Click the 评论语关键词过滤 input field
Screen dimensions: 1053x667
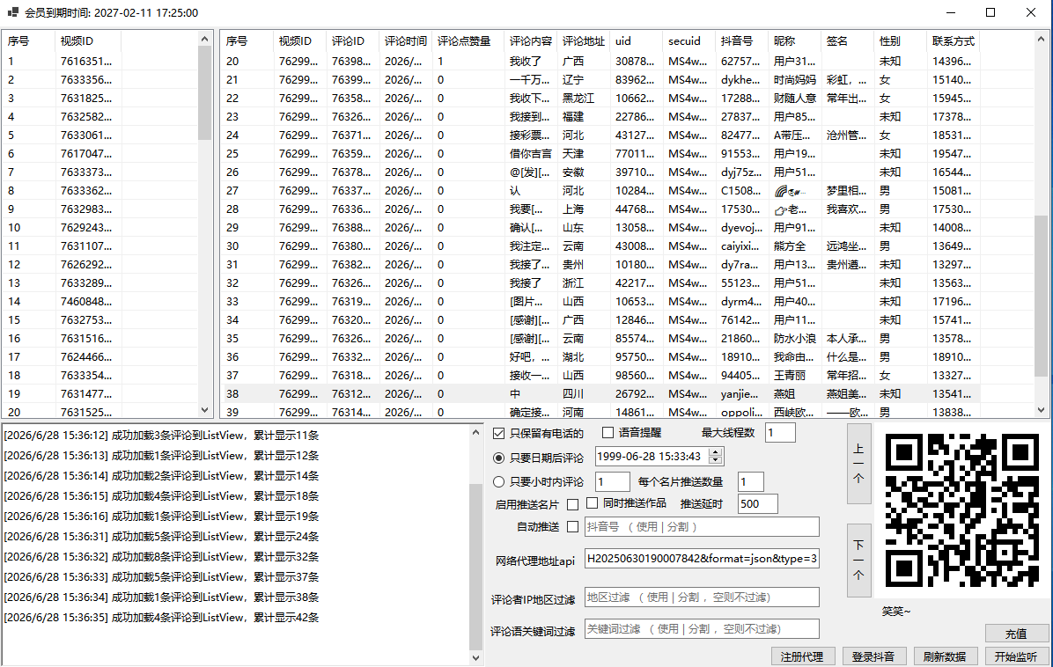[x=702, y=629]
